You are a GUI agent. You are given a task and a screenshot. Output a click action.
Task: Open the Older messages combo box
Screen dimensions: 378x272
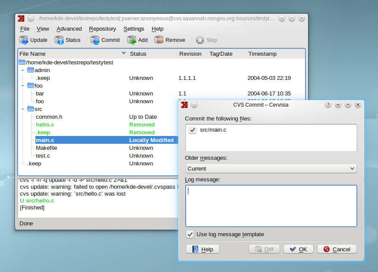pos(271,169)
